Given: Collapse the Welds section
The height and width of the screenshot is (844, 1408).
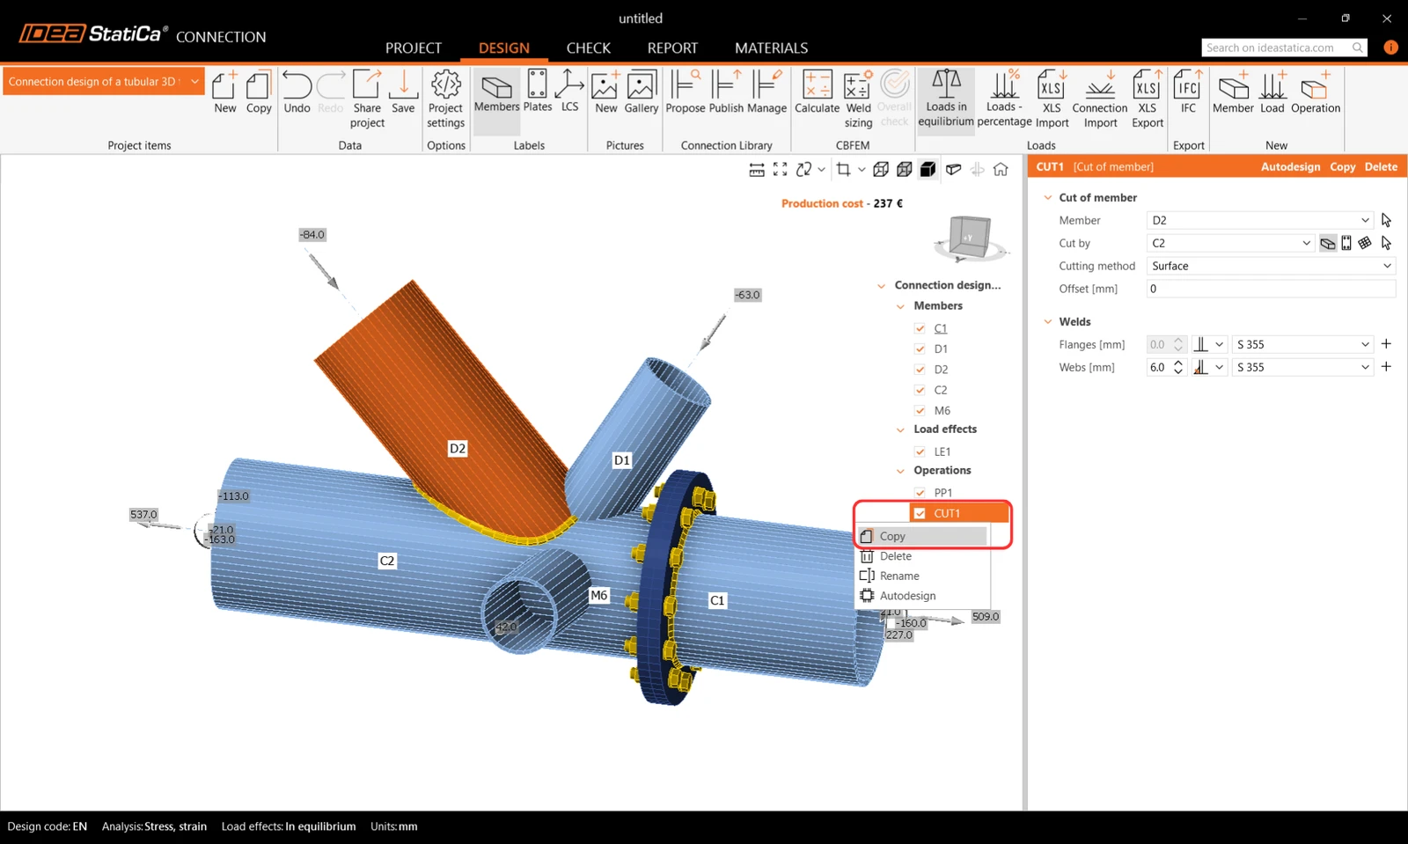Looking at the screenshot, I should coord(1047,322).
